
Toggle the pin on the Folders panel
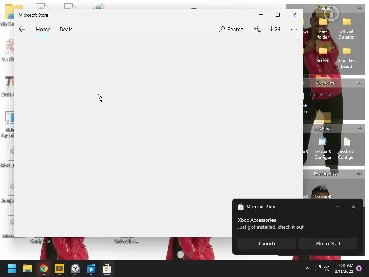tap(359, 8)
